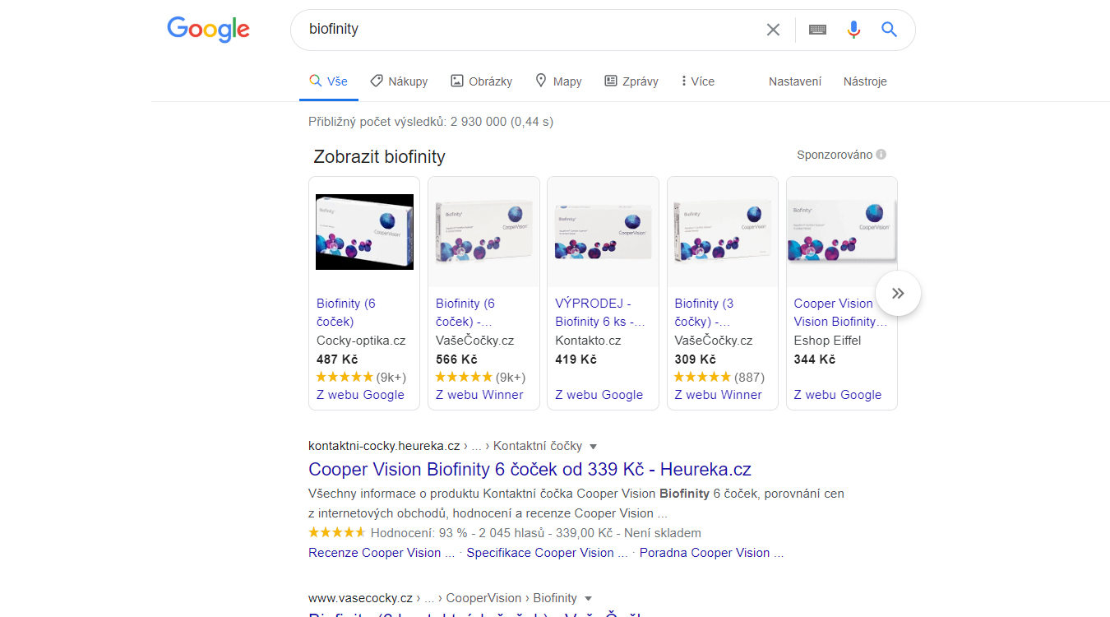Open the 309 Kč product image thumbnail

click(x=723, y=232)
